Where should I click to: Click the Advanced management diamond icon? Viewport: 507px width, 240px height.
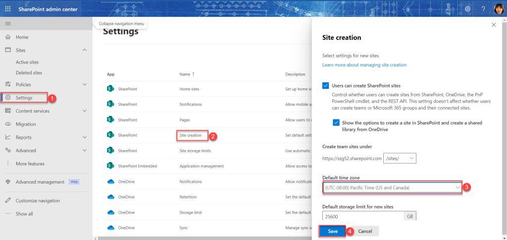(x=8, y=182)
